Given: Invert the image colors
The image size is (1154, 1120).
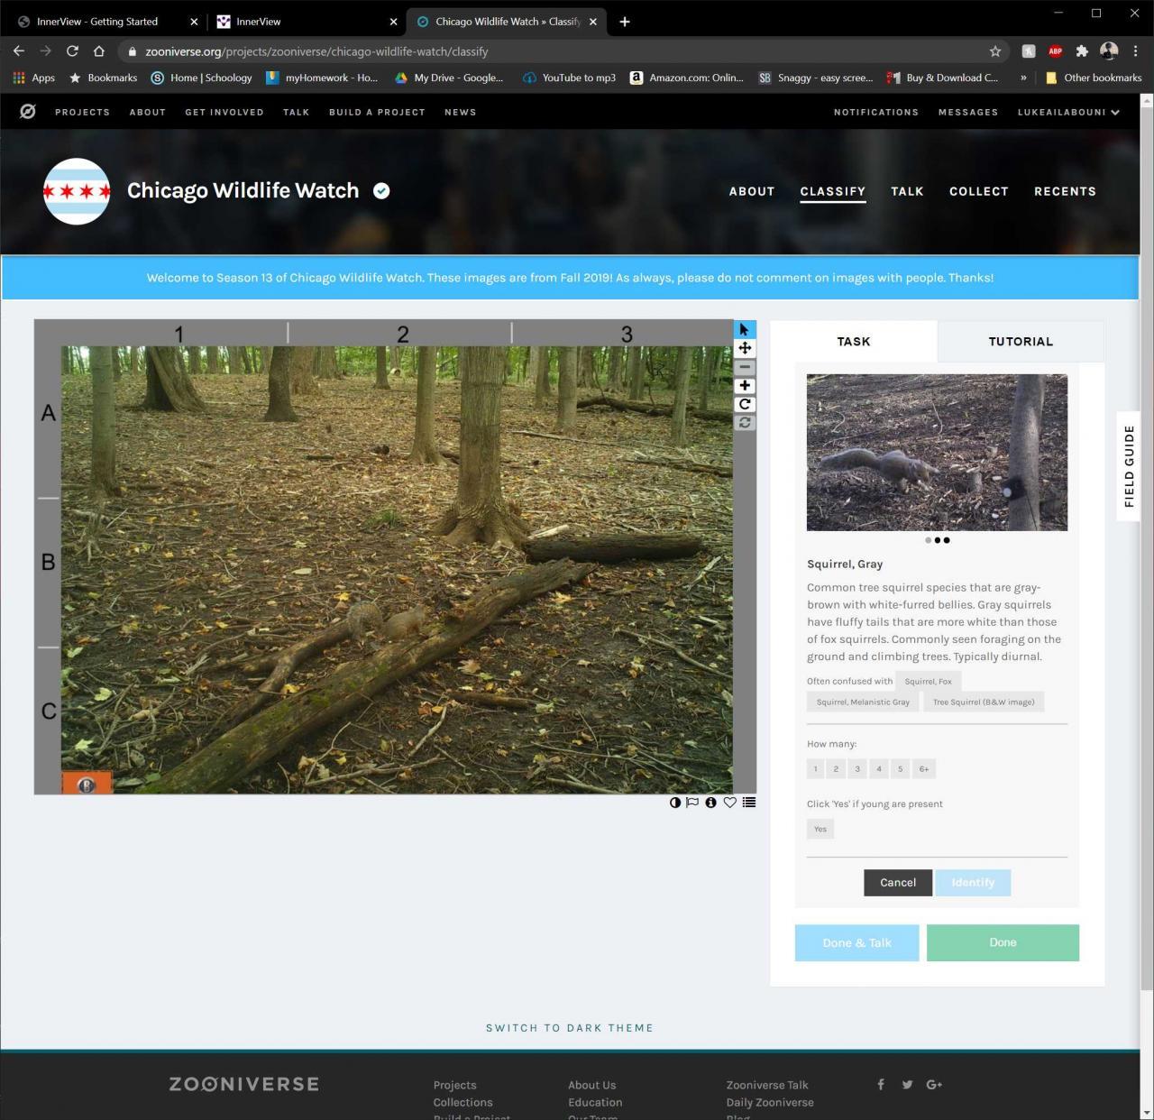Looking at the screenshot, I should 675,803.
